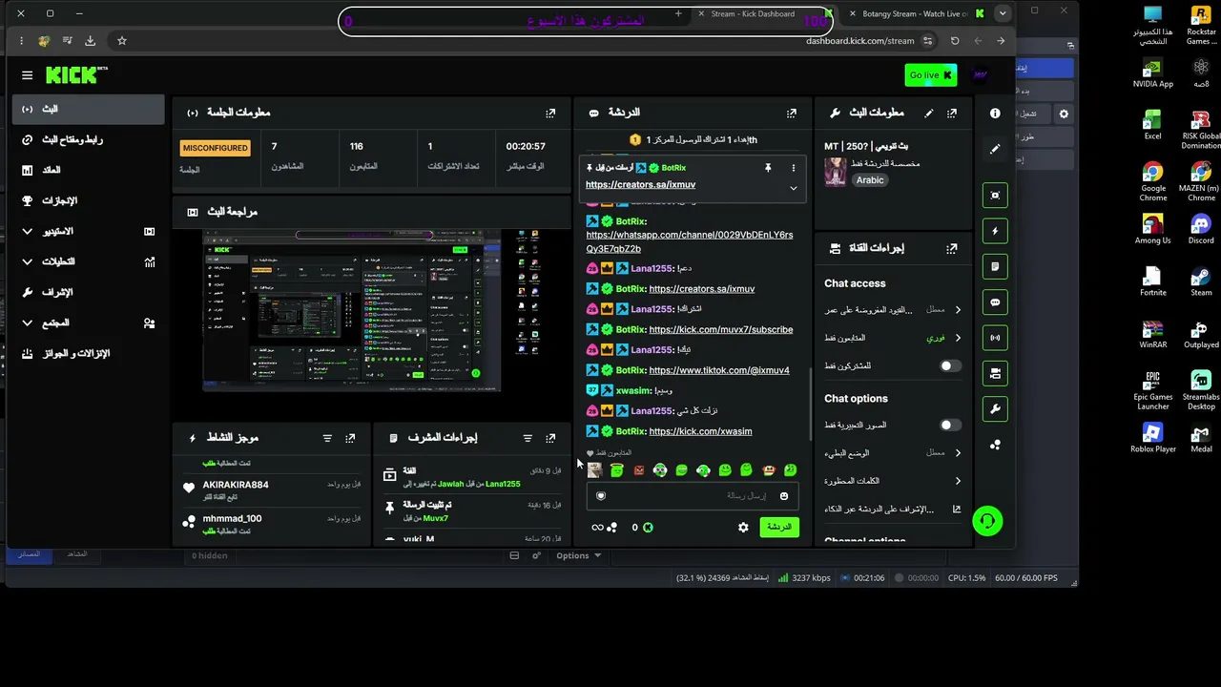Pop out the stream info panel
This screenshot has width=1221, height=687.
coord(951,113)
